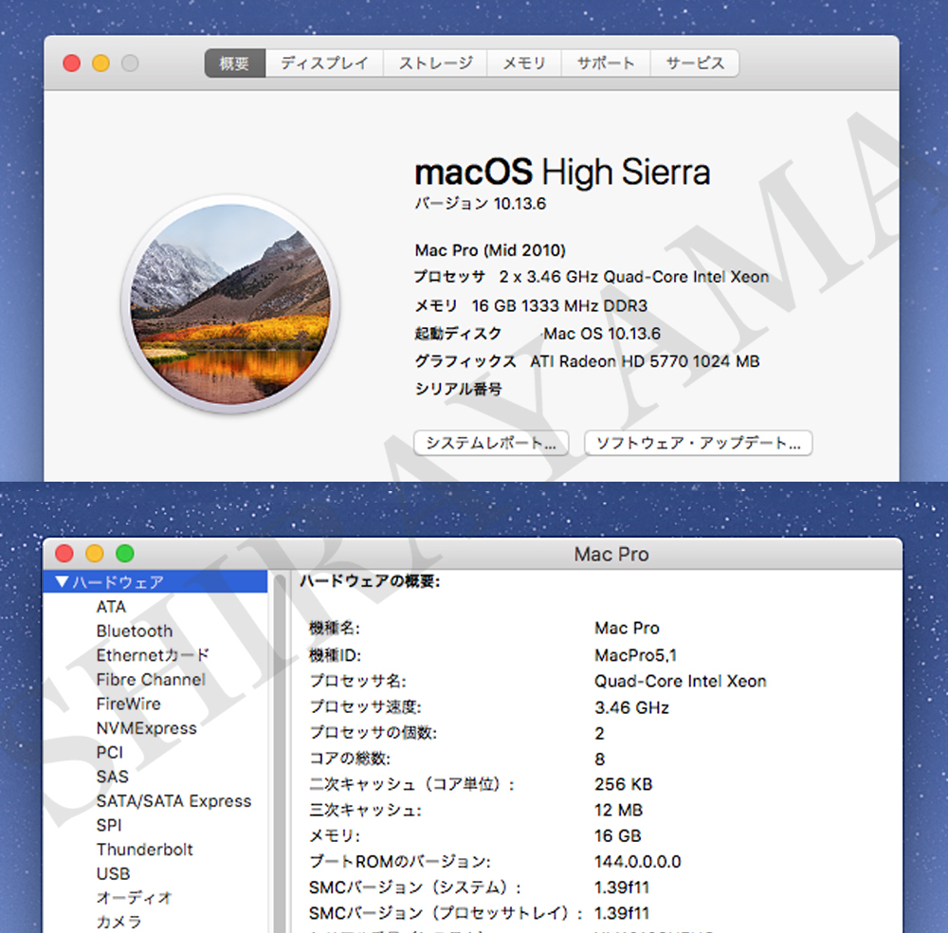Select Bluetooth in the hardware sidebar

135,631
